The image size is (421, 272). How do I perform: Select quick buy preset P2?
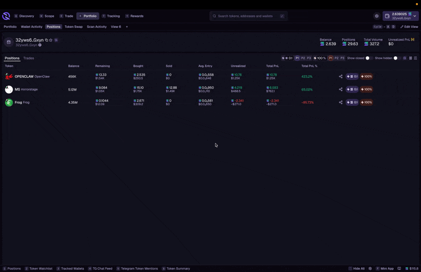303,58
